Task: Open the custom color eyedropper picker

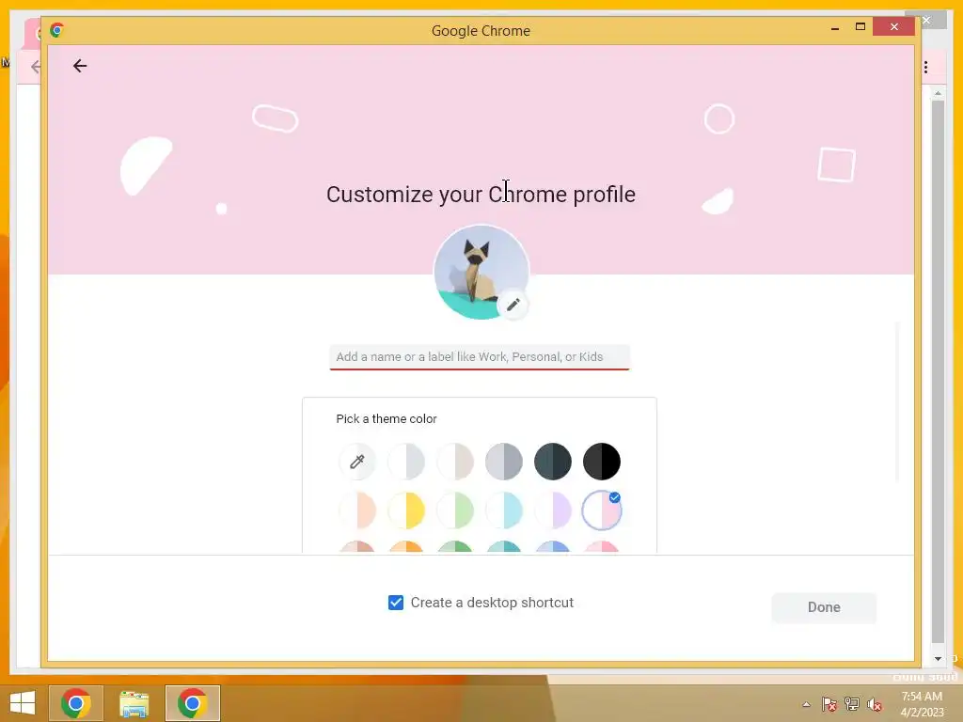Action: point(356,461)
